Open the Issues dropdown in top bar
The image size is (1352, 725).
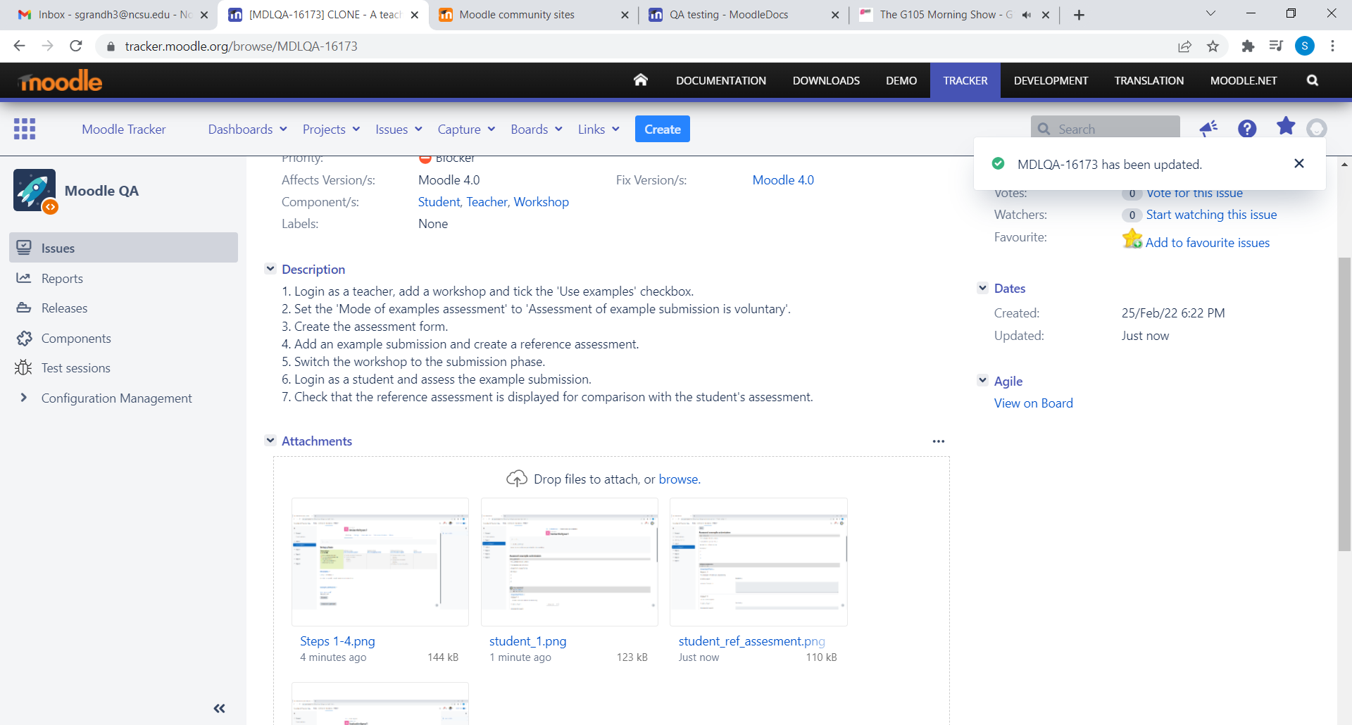click(x=399, y=130)
